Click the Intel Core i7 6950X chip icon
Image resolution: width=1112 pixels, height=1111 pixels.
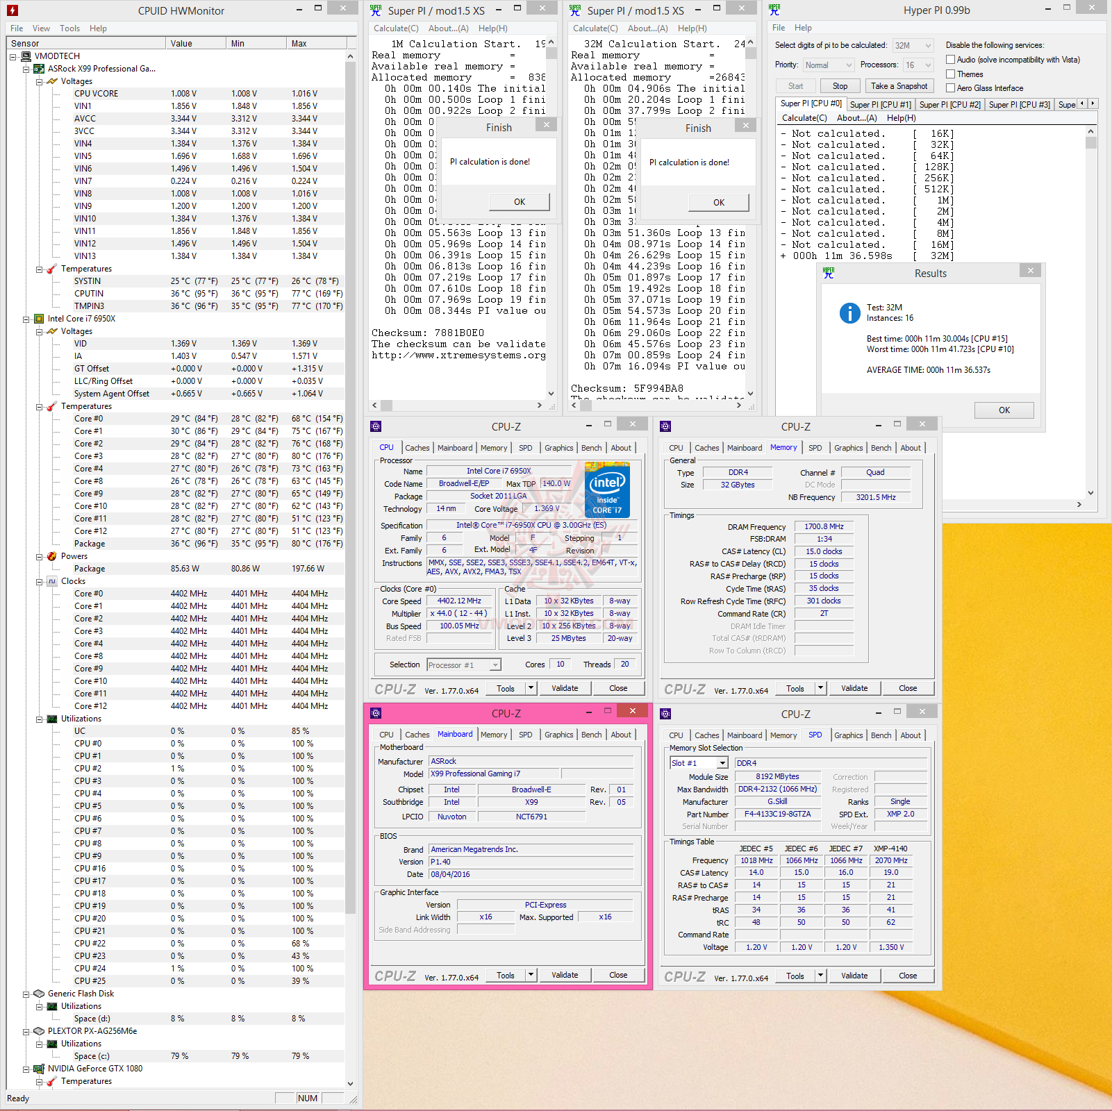pyautogui.click(x=40, y=319)
